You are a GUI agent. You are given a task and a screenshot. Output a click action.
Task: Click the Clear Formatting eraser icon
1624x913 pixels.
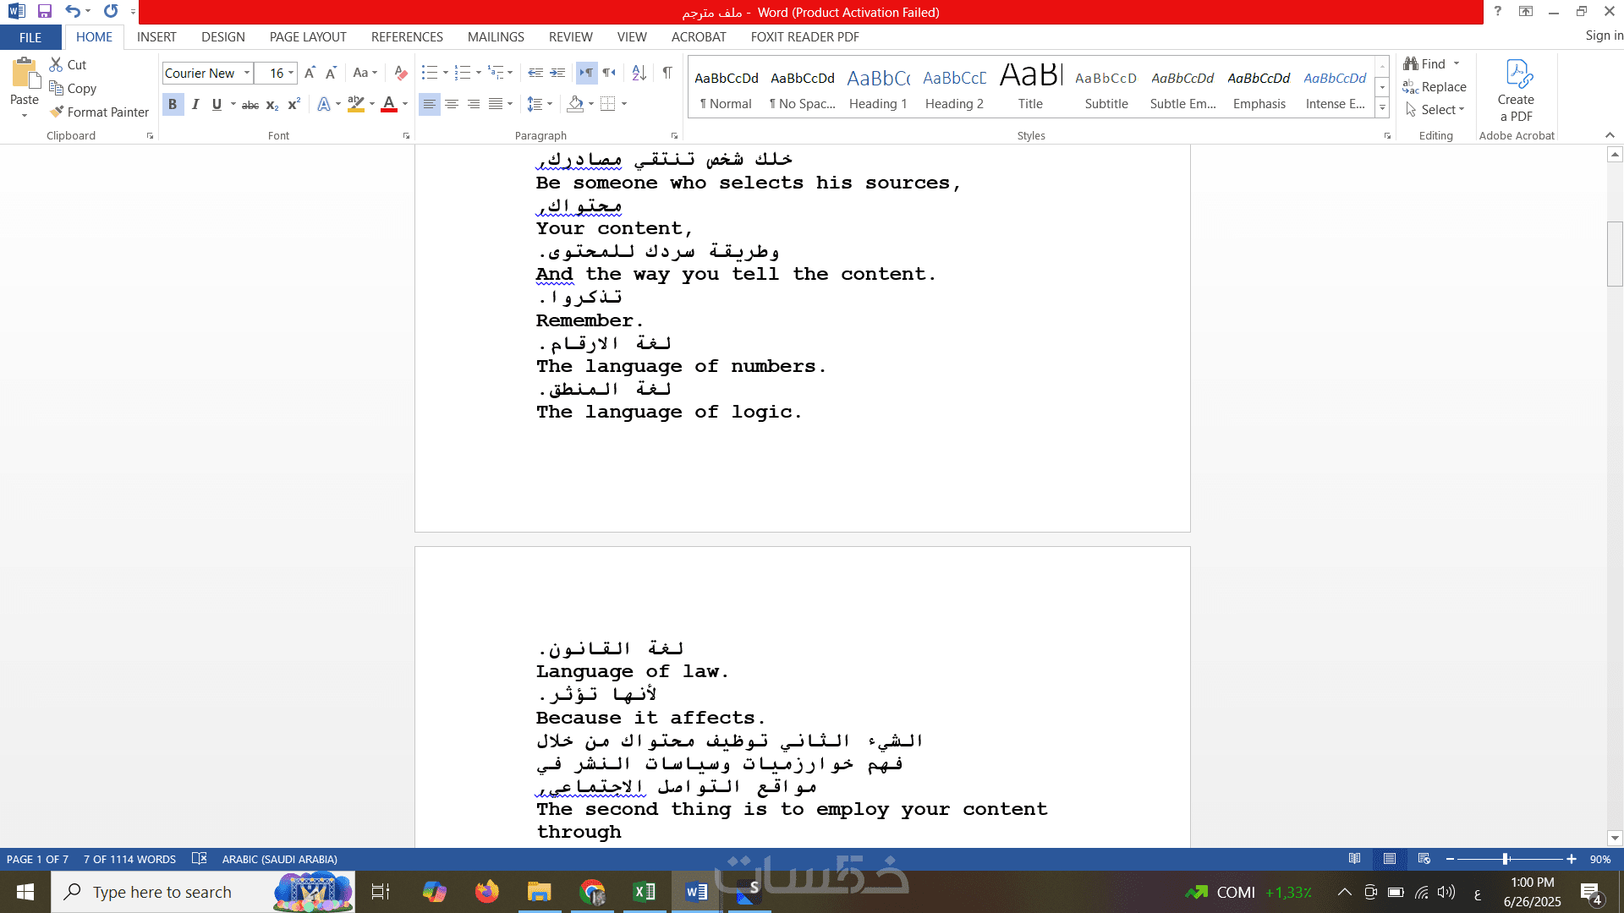point(401,73)
